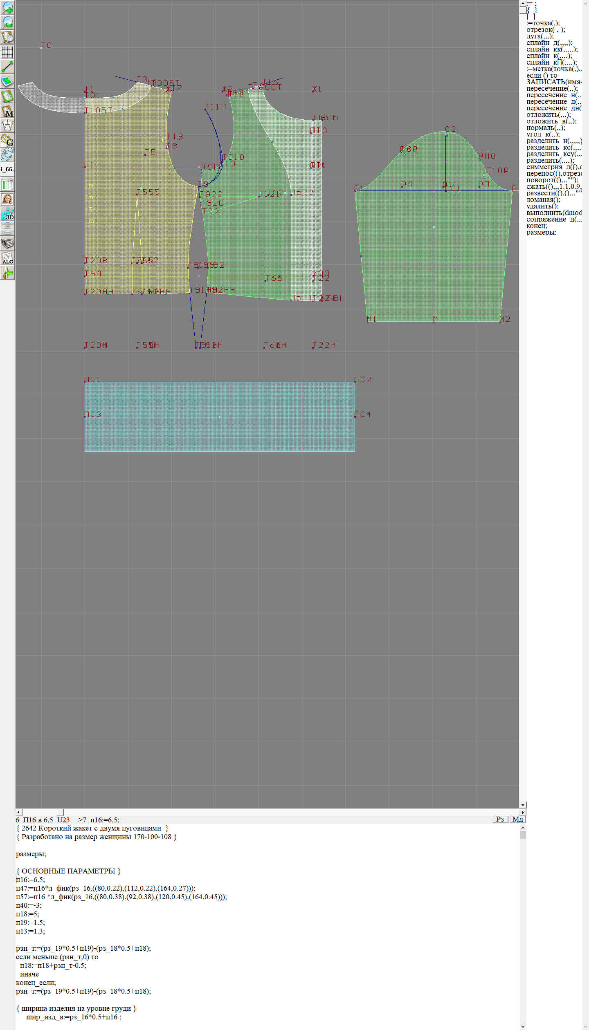Select the line segment tool with green endpoints
Screen dimensions: 589x1030
tap(7, 67)
